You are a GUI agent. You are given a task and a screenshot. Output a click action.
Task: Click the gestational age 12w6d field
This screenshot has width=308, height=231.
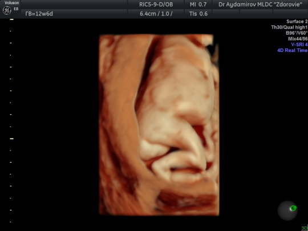tap(39, 14)
